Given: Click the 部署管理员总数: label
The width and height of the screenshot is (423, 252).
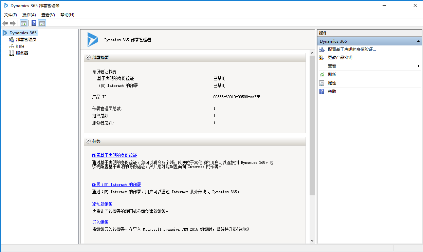Looking at the screenshot, I should (107, 109).
